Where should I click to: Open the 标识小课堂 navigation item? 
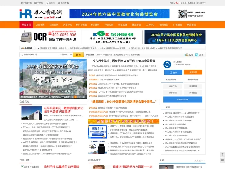[81, 25]
